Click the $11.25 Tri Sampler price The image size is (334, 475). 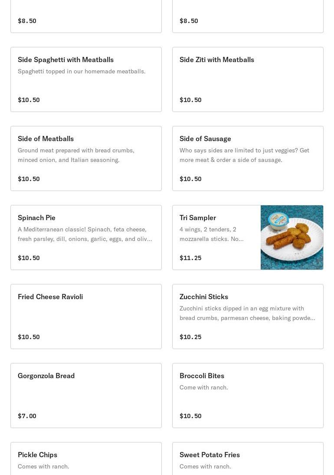pyautogui.click(x=190, y=258)
